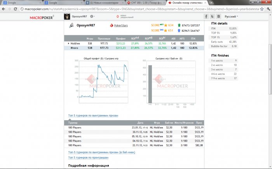
Task: Go back with the browser back arrow
Action: (3, 9)
